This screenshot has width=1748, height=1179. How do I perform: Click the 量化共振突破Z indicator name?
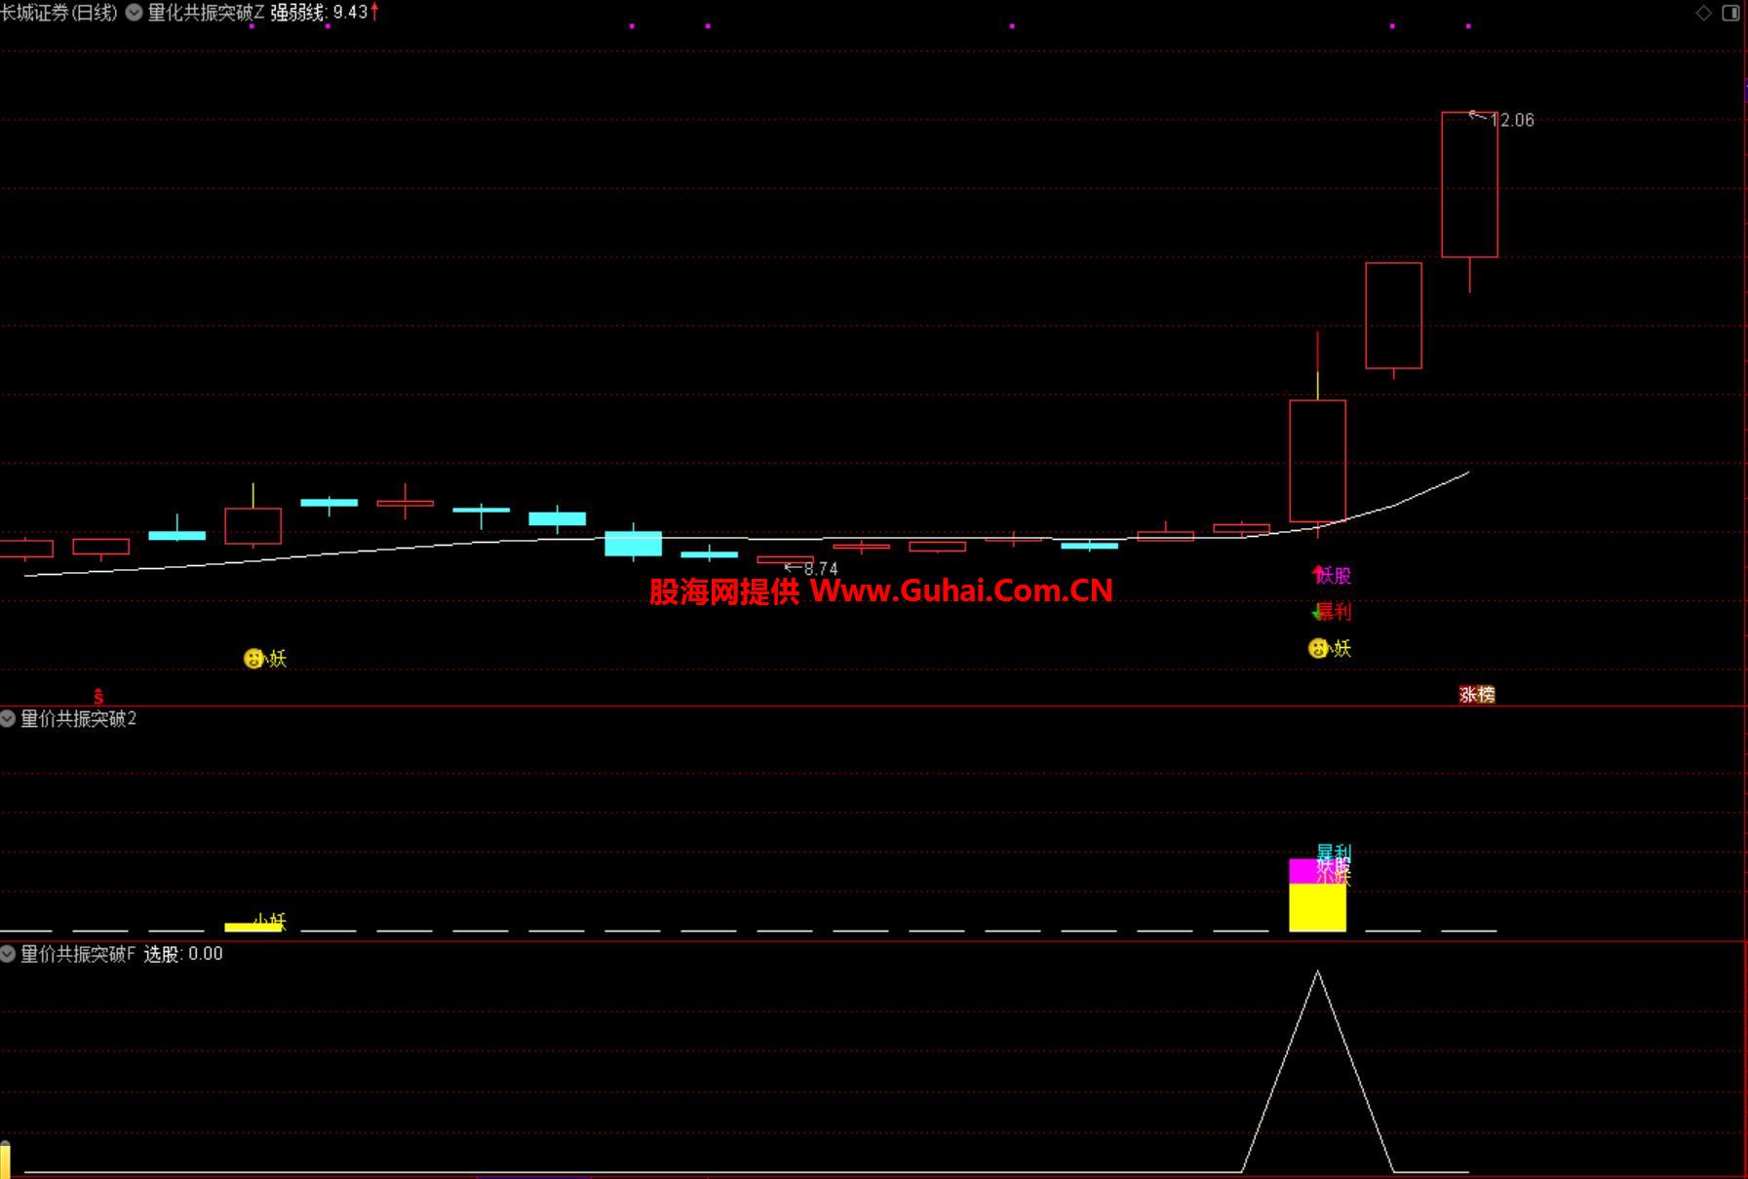pos(206,13)
